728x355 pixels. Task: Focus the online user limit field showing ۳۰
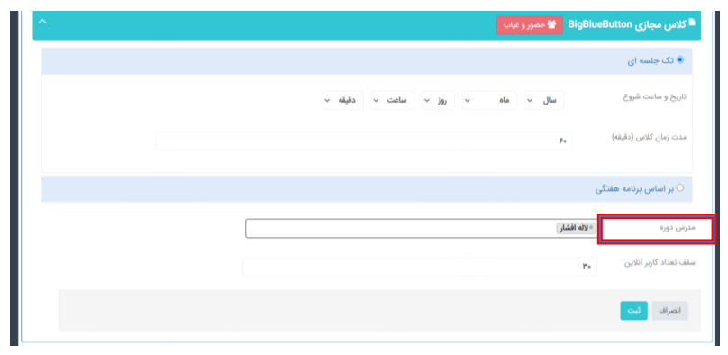420,267
